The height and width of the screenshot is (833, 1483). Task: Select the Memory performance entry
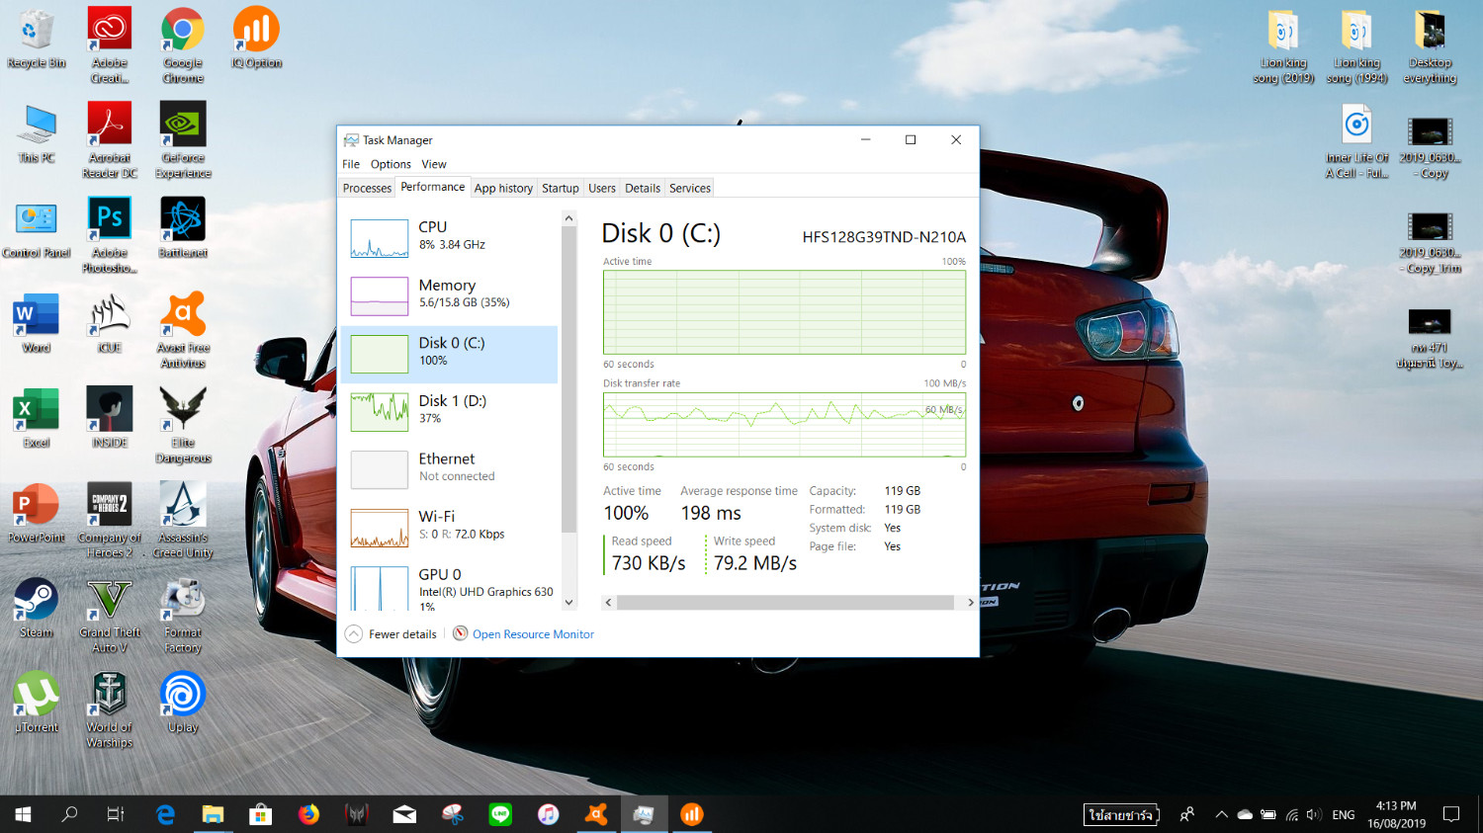450,295
